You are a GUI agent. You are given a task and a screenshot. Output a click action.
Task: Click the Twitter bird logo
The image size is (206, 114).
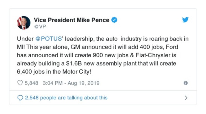coord(186,20)
